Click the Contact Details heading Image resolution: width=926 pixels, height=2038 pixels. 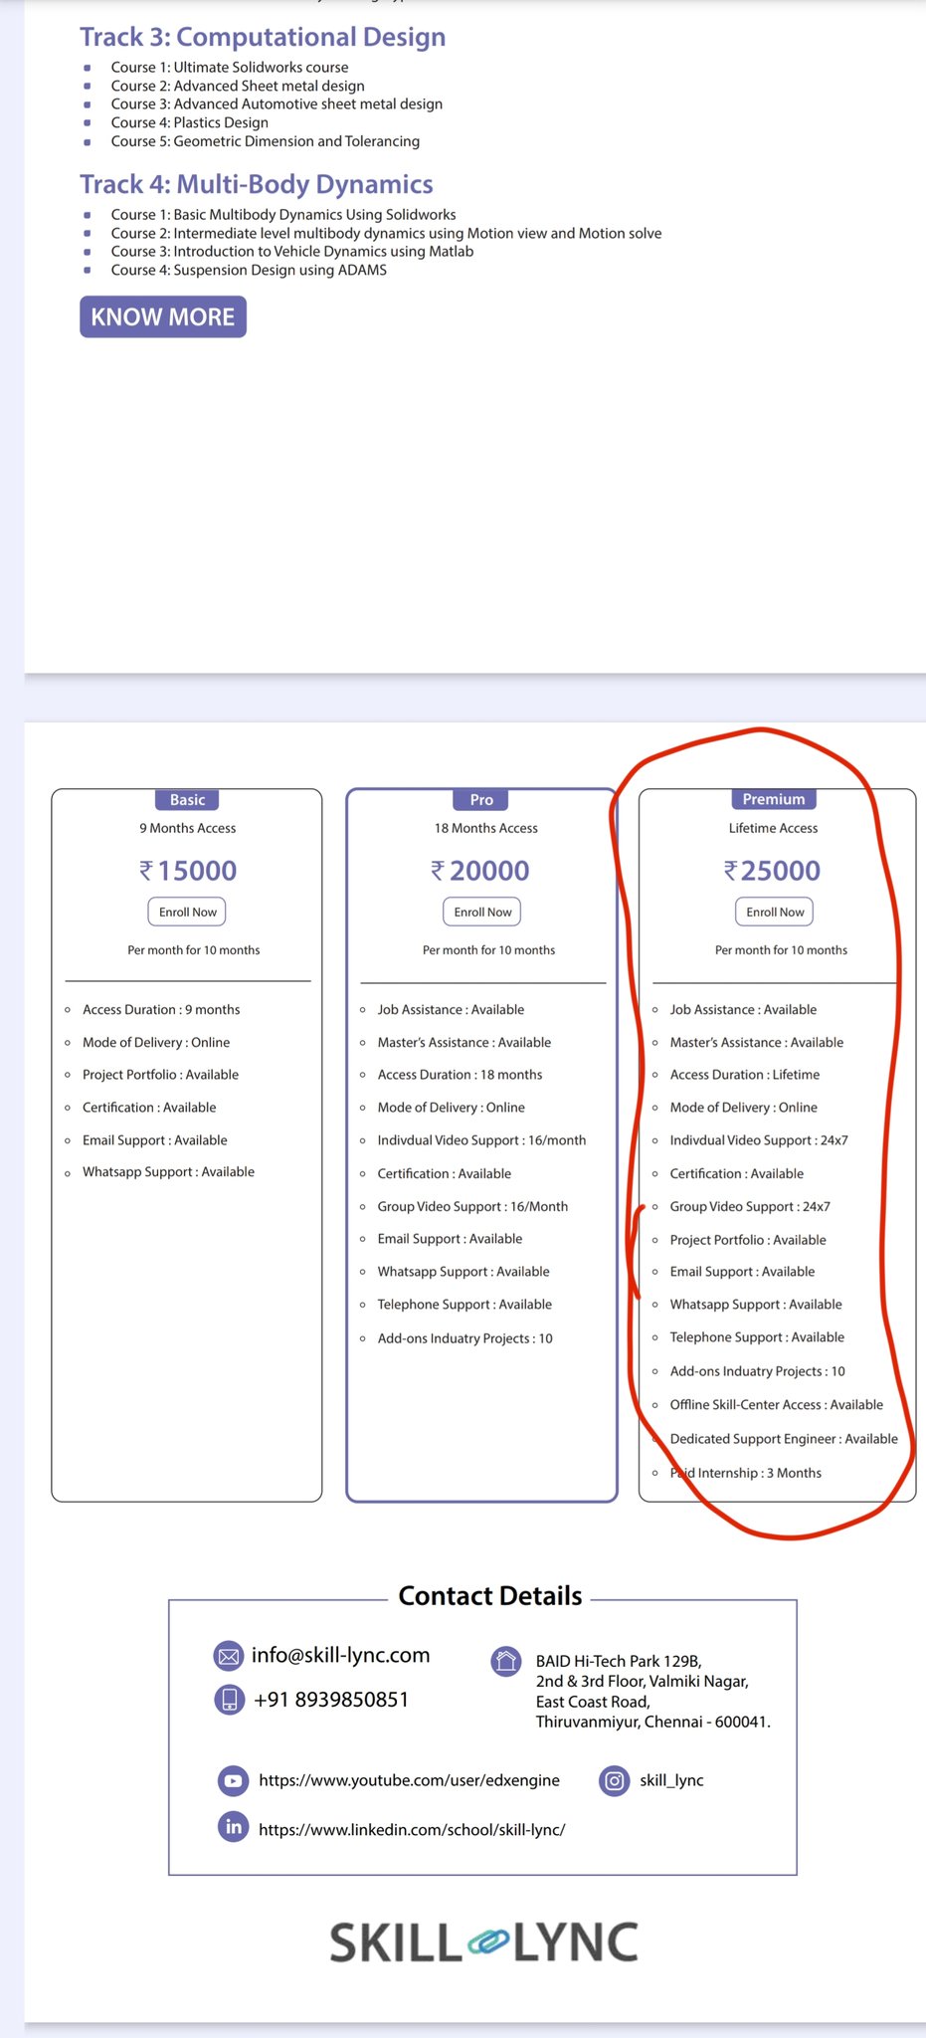click(x=489, y=1596)
